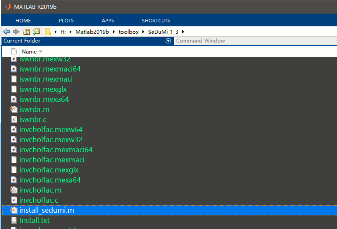Expand the arrow after Matlab2019b in the path
This screenshot has height=229, width=337.
(114, 32)
